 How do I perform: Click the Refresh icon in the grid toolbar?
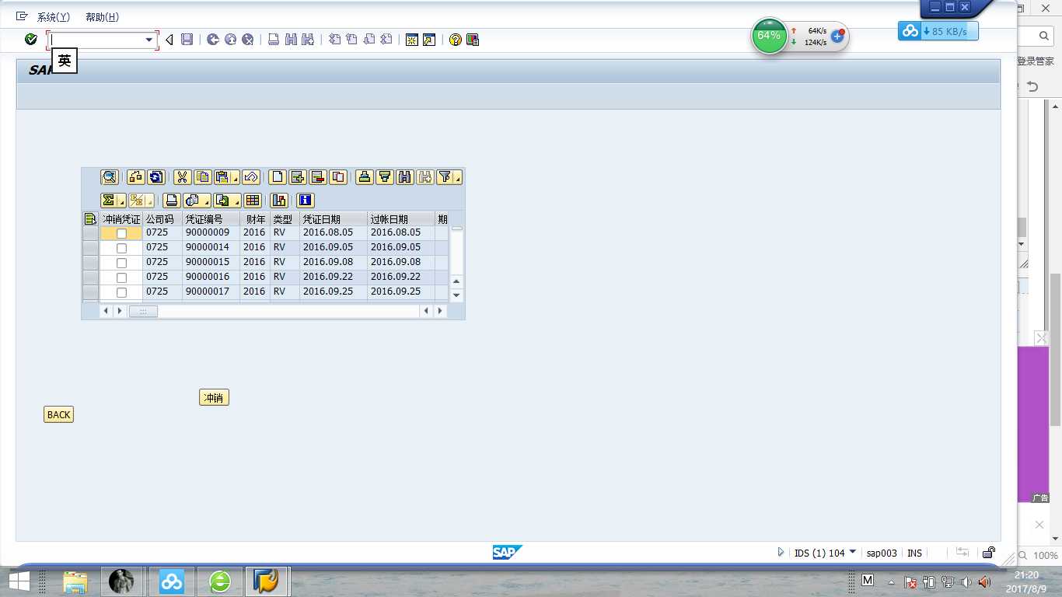pos(156,177)
